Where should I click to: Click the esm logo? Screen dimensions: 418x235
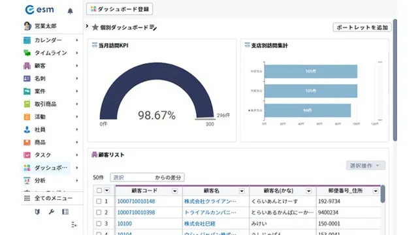(x=39, y=10)
